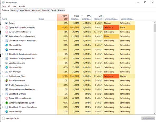
Task: Switch to the Benutzer tab
Action: (x=45, y=10)
